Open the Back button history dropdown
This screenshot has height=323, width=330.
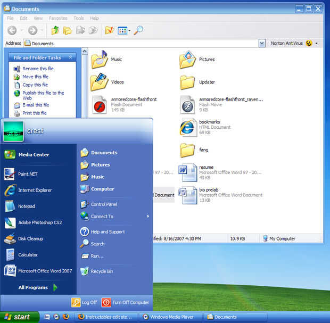(22, 31)
